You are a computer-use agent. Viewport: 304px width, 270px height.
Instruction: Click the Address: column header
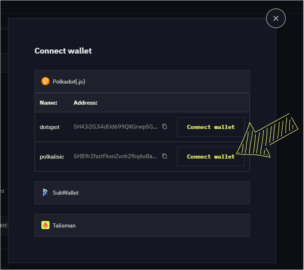[x=85, y=103]
